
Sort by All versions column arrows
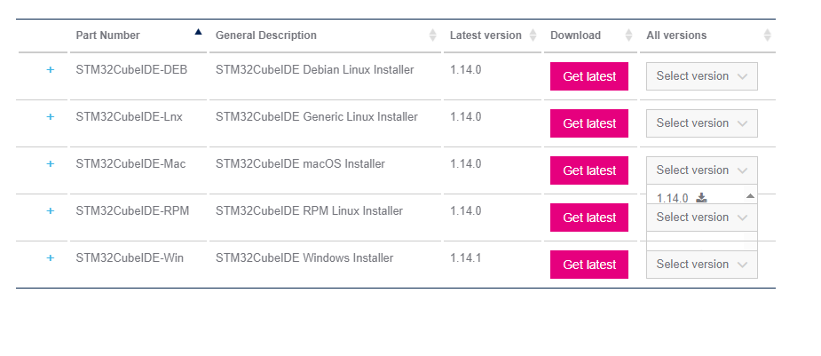point(767,36)
